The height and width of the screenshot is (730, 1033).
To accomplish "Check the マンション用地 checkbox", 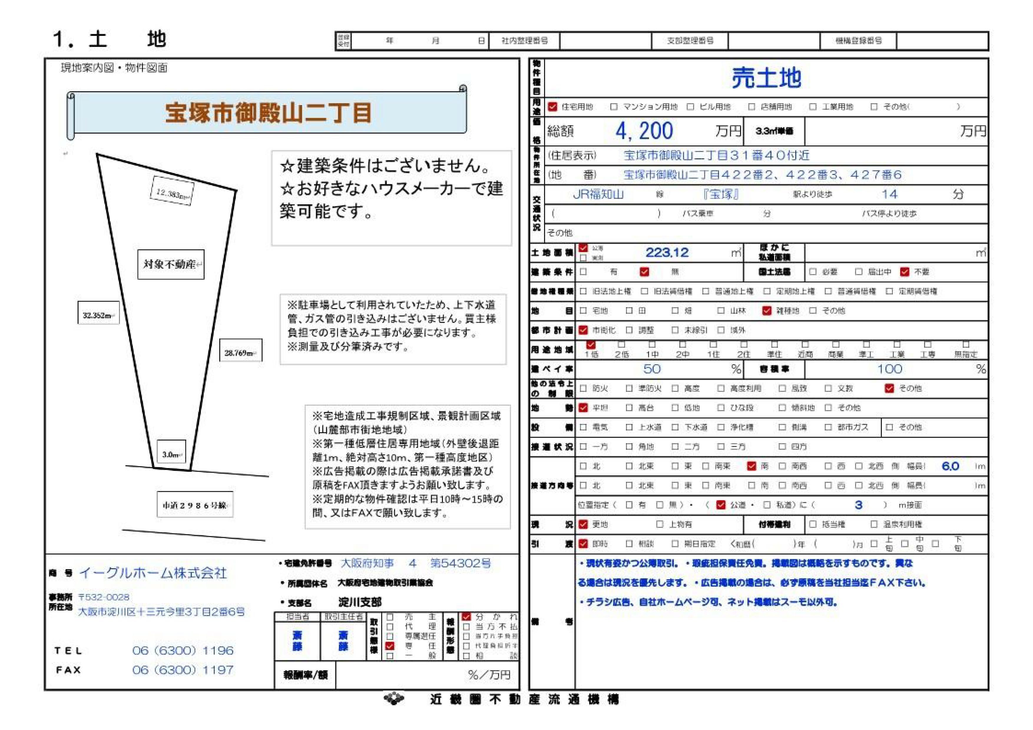I will 614,107.
